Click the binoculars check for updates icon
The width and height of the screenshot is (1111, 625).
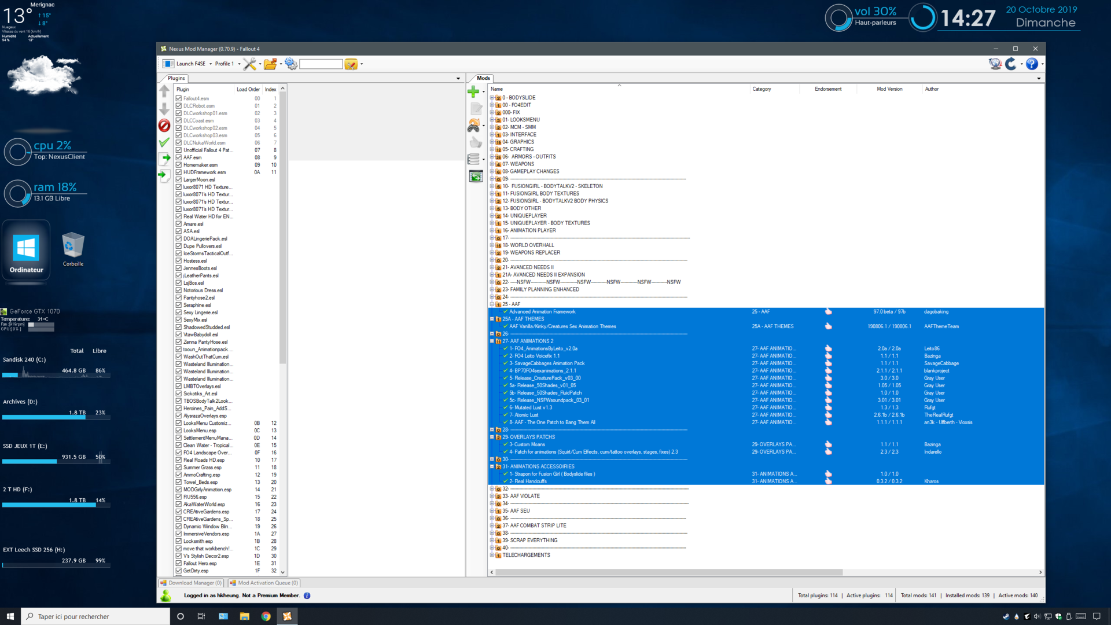(x=473, y=126)
